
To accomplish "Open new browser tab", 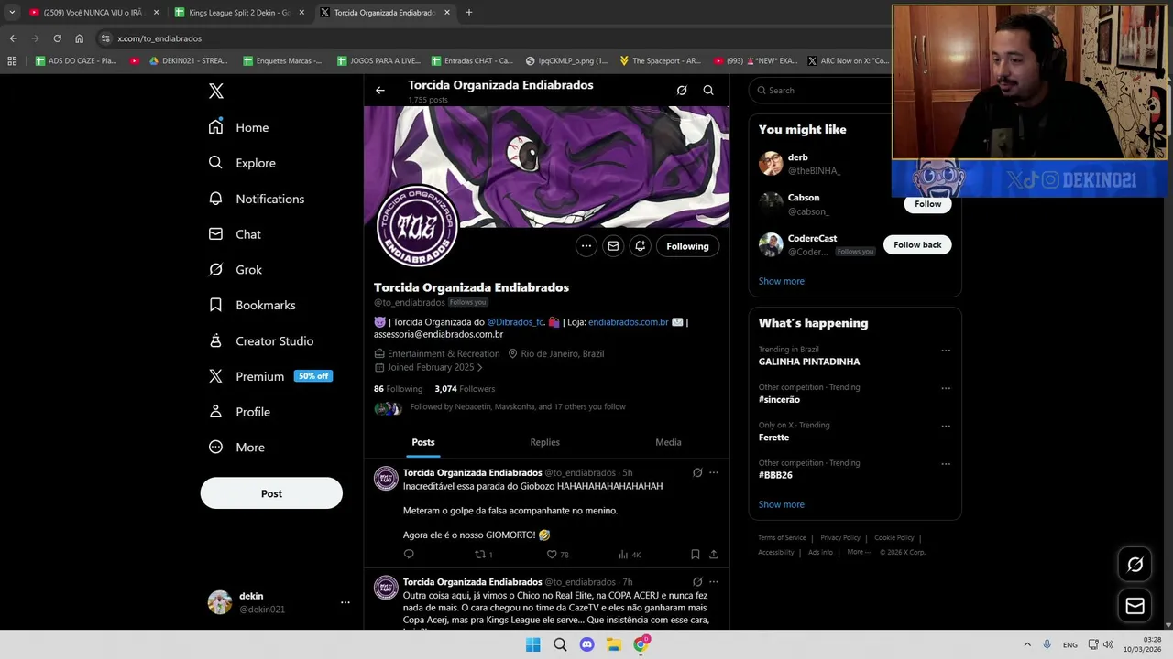I will pos(469,13).
